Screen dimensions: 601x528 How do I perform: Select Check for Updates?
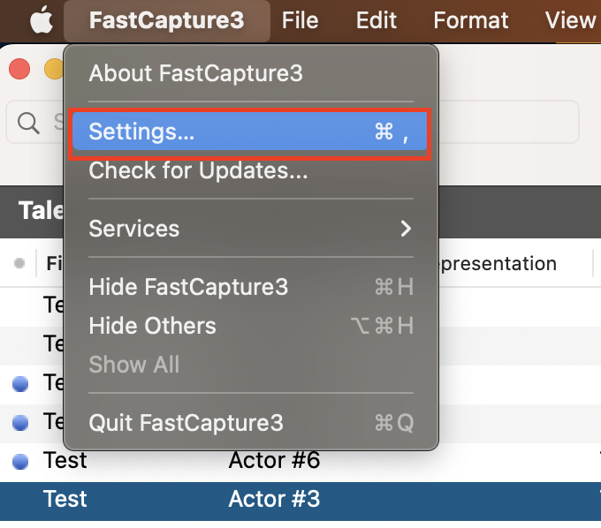click(198, 170)
